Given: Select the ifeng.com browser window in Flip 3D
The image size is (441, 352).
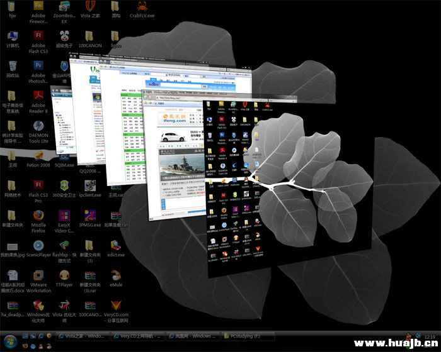Looking at the screenshot, I should click(x=173, y=157).
